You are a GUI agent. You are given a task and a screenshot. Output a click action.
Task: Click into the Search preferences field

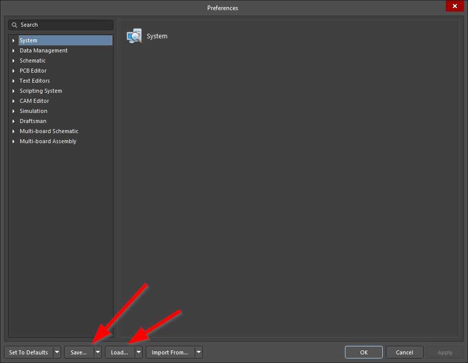click(x=63, y=25)
